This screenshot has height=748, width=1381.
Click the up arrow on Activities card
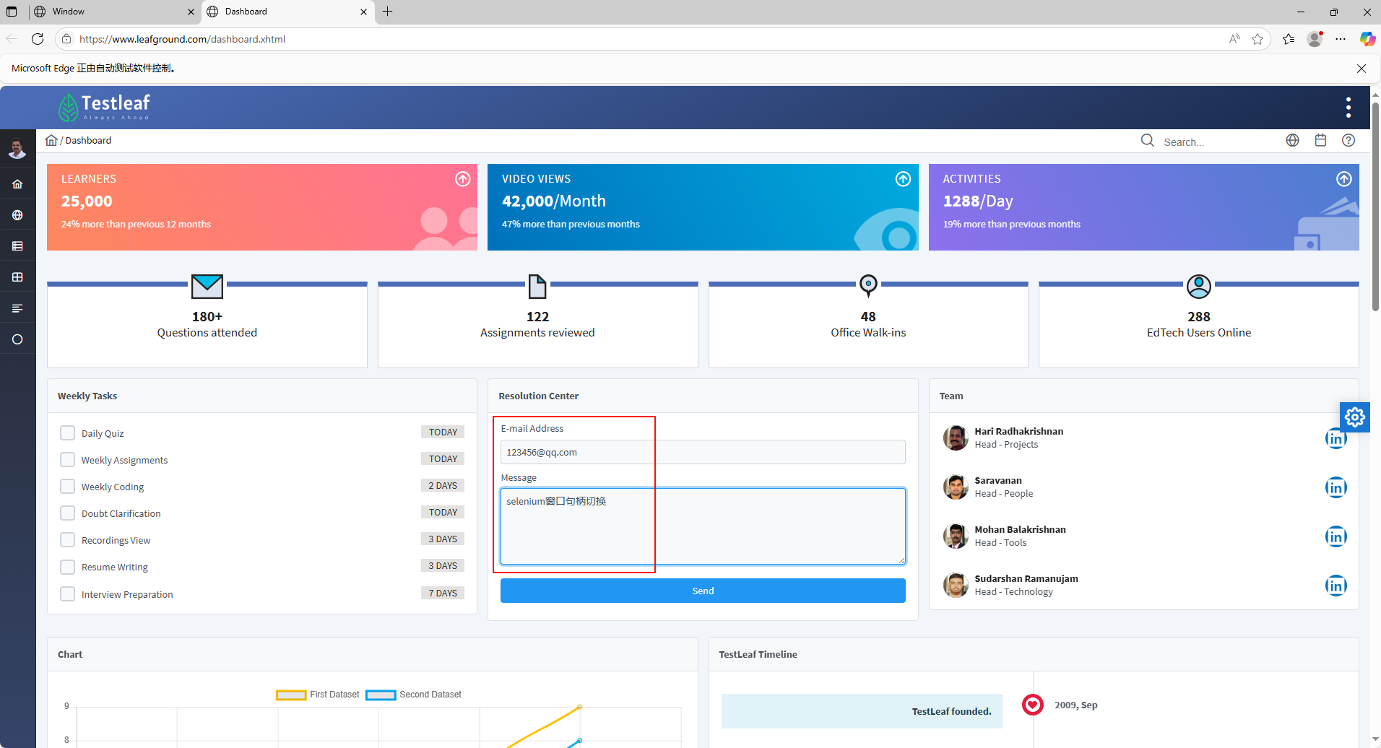point(1343,178)
